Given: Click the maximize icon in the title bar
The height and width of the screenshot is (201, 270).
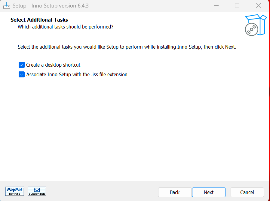Looking at the screenshot, I should [237, 5].
